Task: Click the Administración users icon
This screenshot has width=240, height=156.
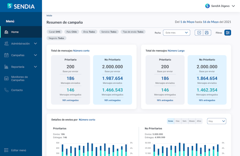Action: [x=6, y=44]
